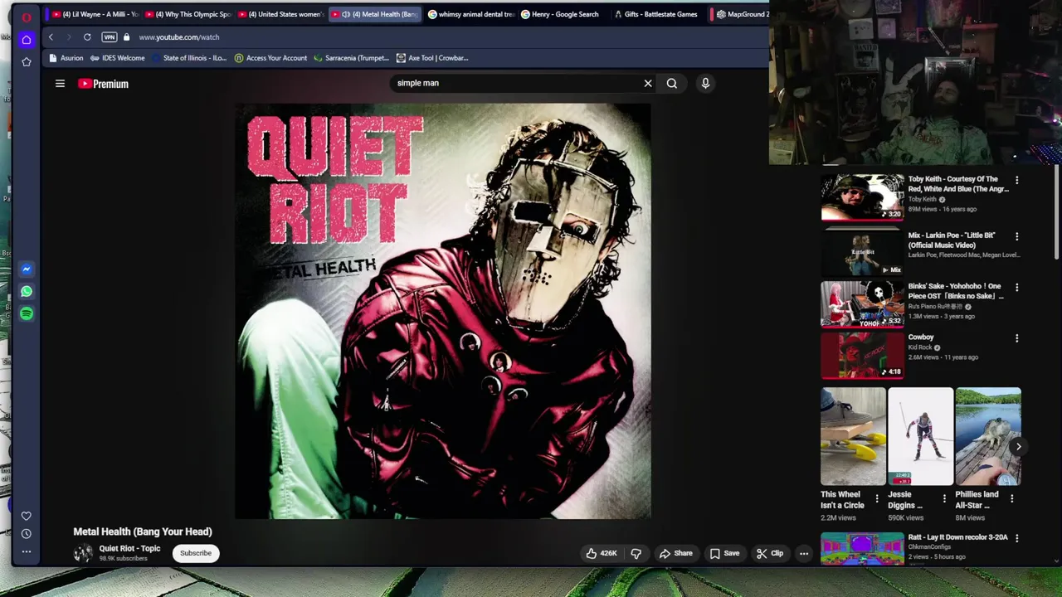Open Access Your Account bookmark
The height and width of the screenshot is (597, 1062).
click(x=270, y=58)
